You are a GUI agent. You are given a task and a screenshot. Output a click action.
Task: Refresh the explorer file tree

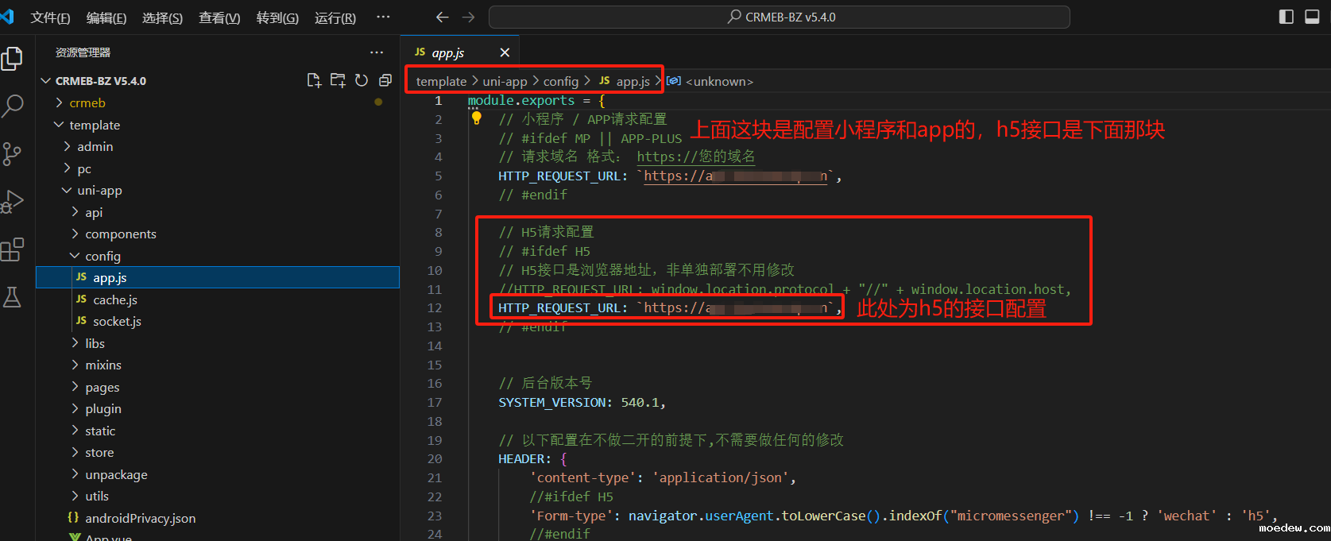(x=362, y=80)
